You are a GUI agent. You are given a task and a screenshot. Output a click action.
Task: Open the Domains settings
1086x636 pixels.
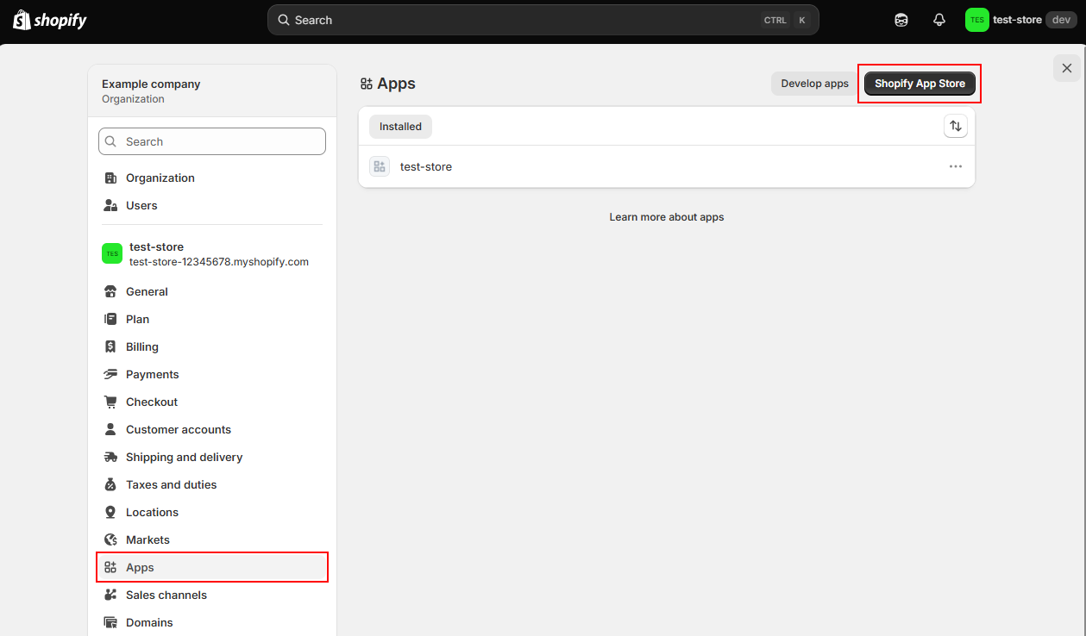(212, 622)
